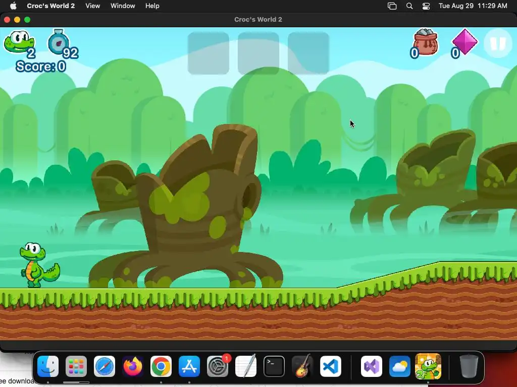
Task: Open the App Store from the dock
Action: [x=189, y=366]
